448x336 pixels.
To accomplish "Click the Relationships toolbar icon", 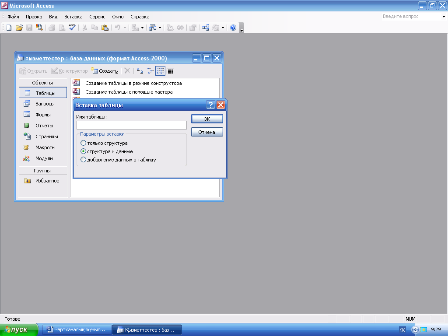I will [206, 28].
